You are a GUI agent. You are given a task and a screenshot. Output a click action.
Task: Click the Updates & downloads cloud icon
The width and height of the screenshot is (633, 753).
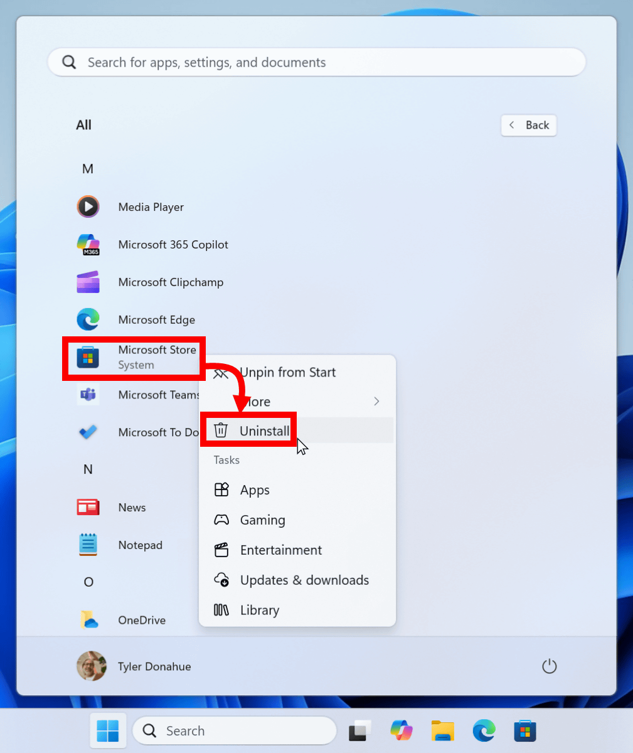coord(221,580)
